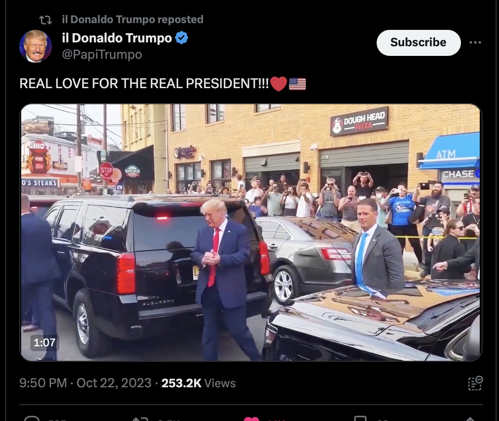This screenshot has width=499, height=421.
Task: Click the 1:07 video duration badge
Action: (x=44, y=342)
